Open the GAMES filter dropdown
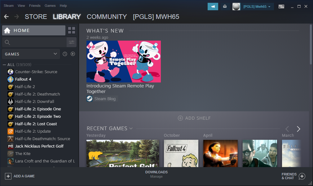The height and width of the screenshot is (186, 313). [x=31, y=54]
